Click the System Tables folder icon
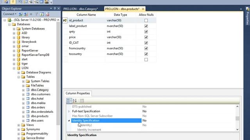 pyautogui.click(x=28, y=81)
